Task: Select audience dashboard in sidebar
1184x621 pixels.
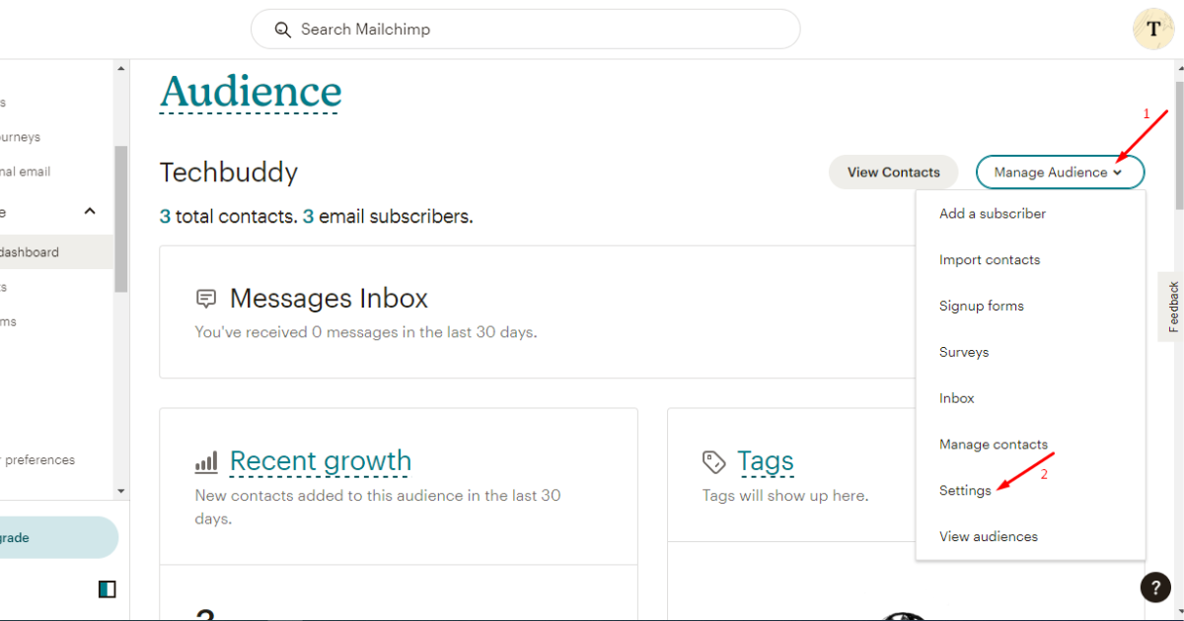Action: [x=56, y=252]
